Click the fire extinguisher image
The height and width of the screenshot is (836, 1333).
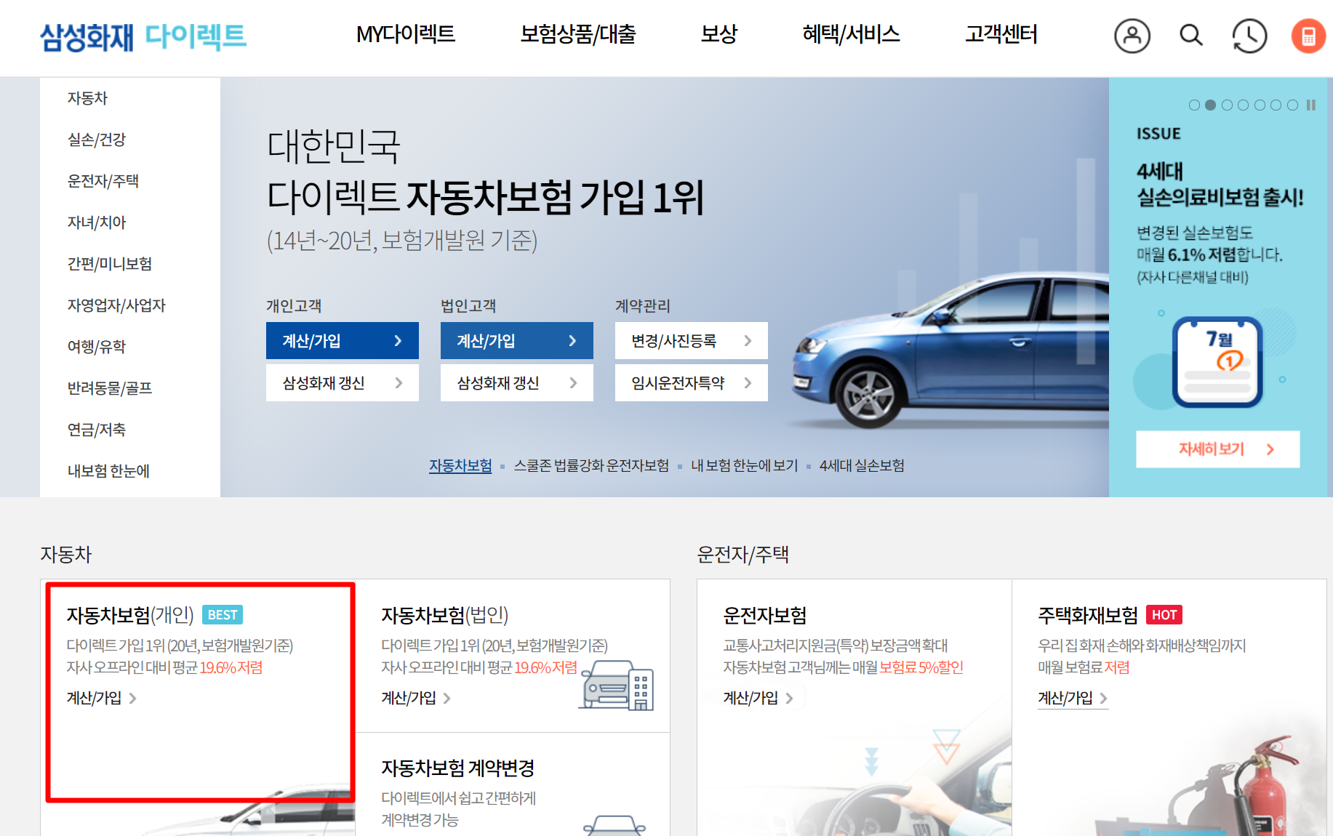click(x=1265, y=787)
